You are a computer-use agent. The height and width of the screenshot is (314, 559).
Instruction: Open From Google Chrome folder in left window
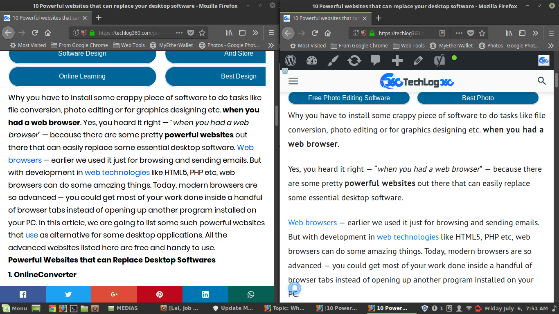79,45
